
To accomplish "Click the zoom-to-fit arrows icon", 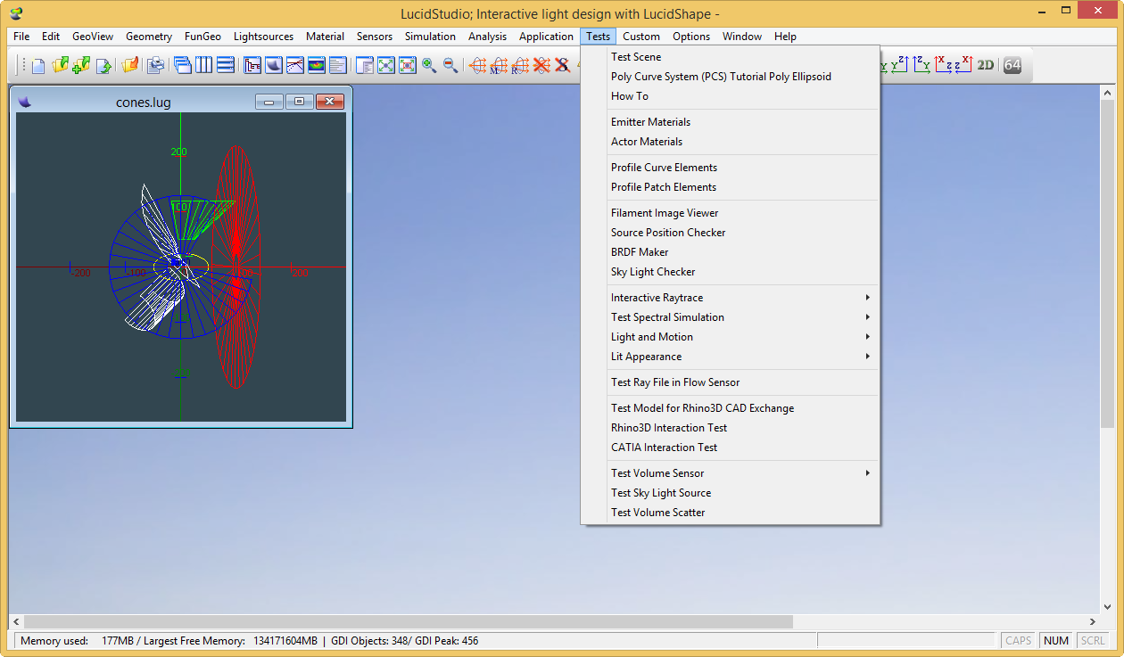I will pyautogui.click(x=386, y=65).
